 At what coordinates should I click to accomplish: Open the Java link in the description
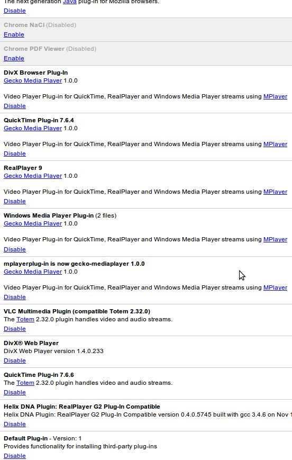point(69,2)
